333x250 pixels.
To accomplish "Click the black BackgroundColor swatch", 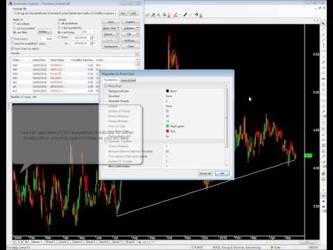I will [167, 91].
